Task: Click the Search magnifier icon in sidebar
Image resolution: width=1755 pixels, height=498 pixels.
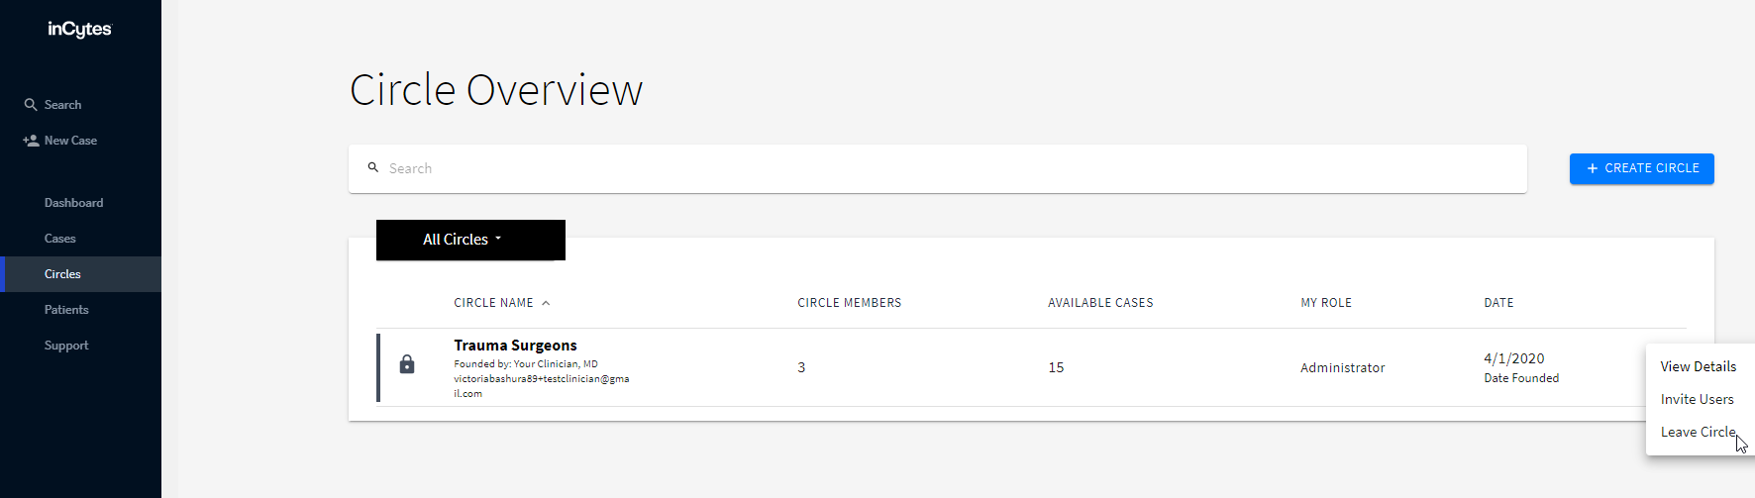Action: coord(31,105)
